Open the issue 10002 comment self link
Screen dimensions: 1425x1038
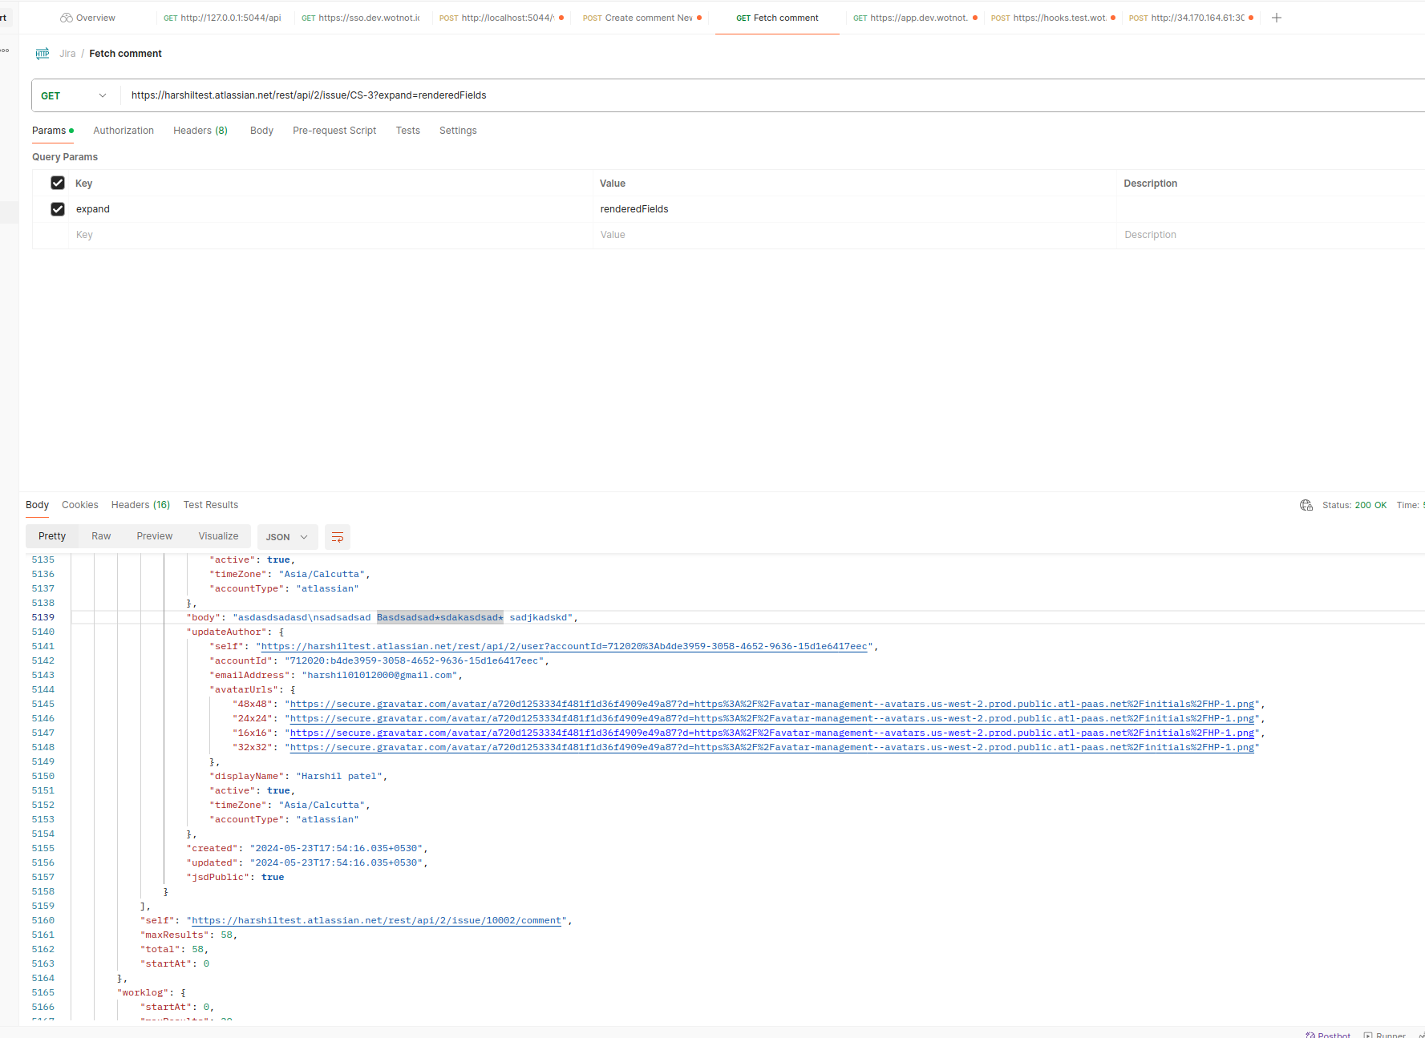(377, 920)
